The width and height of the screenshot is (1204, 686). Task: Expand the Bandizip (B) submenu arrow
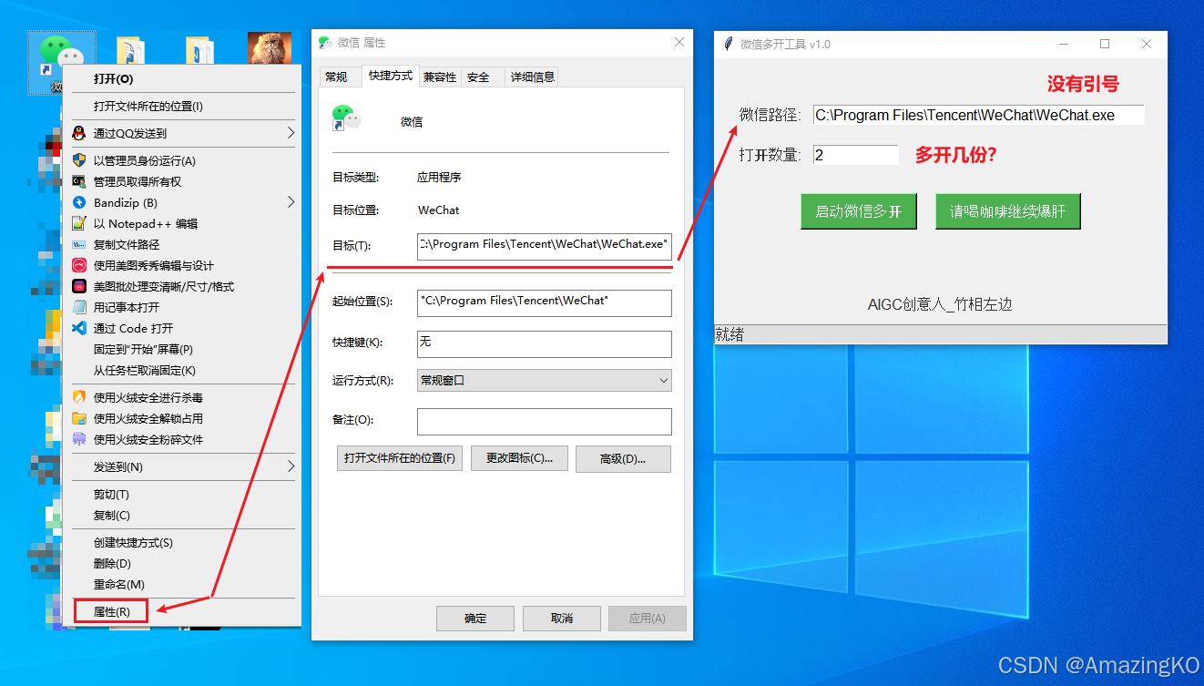291,202
